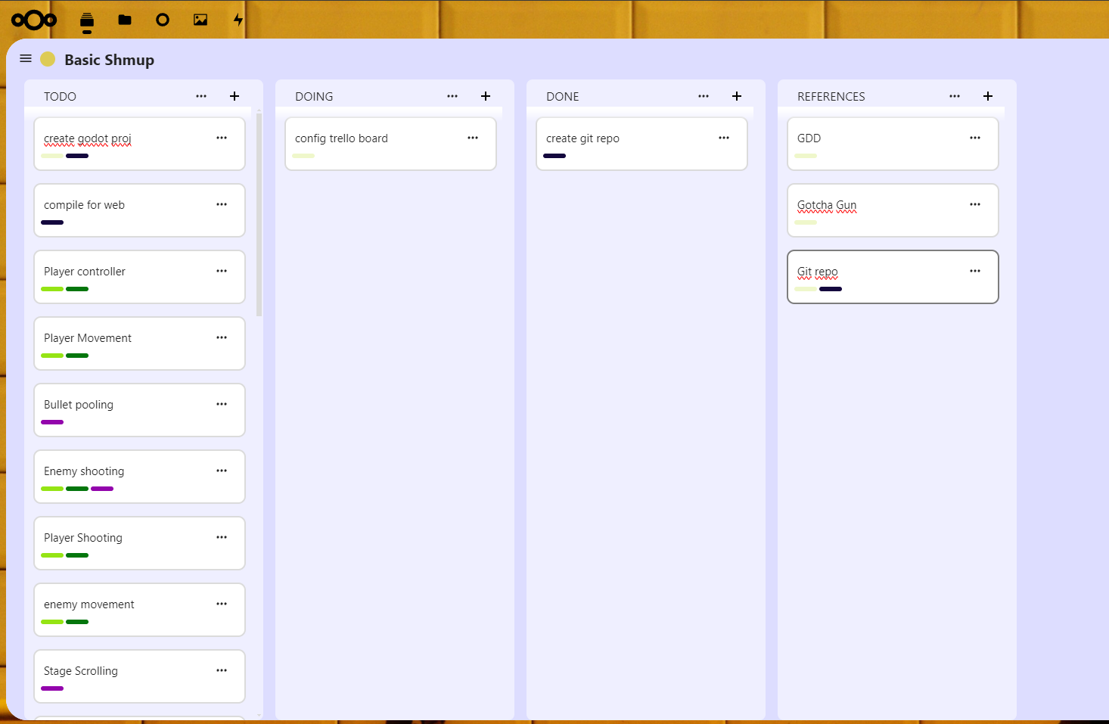Open TODO list options menu
The width and height of the screenshot is (1109, 724).
201,96
